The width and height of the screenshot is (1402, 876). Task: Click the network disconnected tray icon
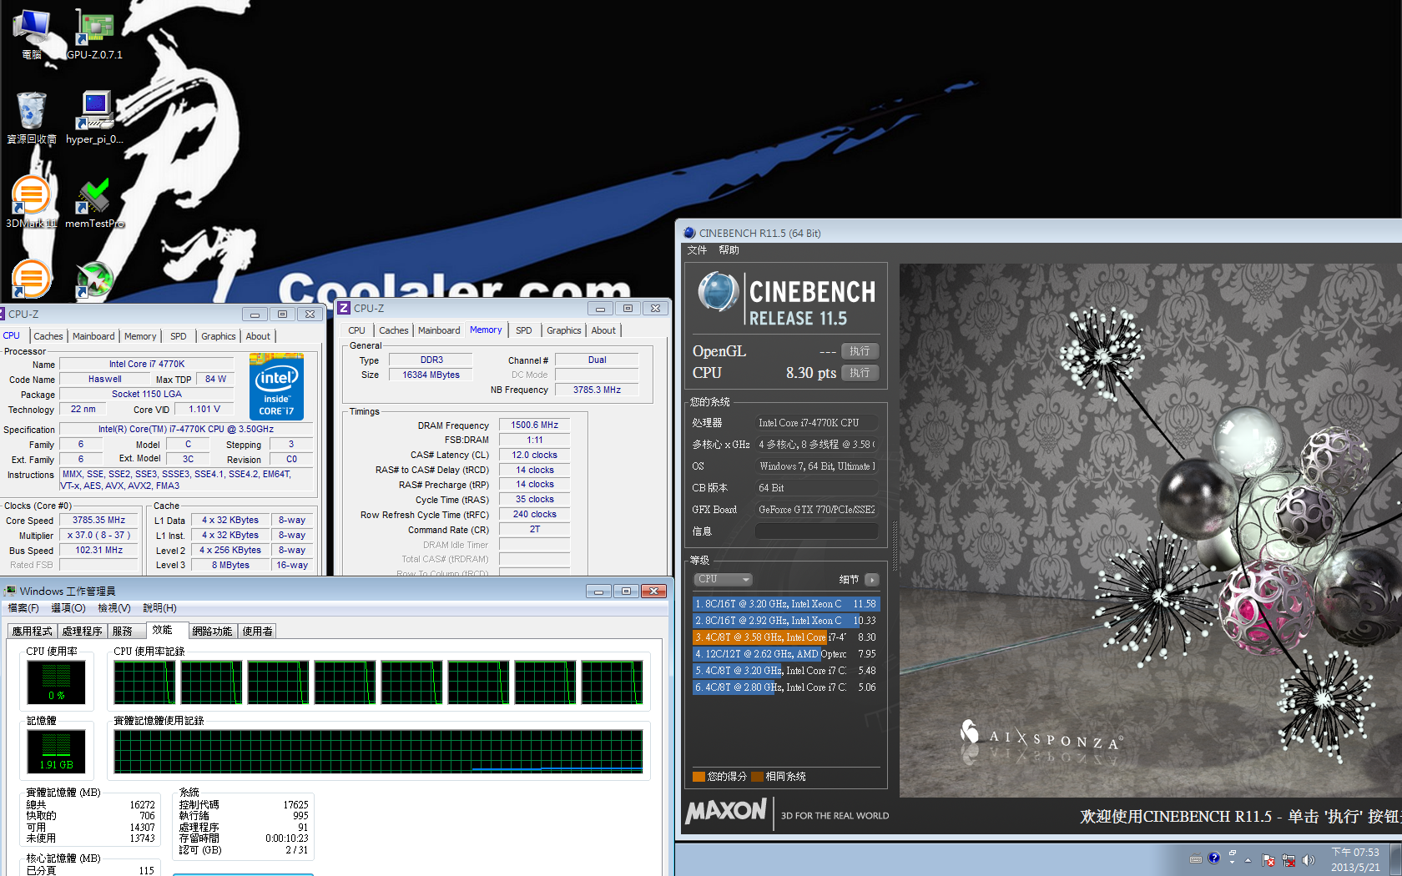pos(1289,859)
